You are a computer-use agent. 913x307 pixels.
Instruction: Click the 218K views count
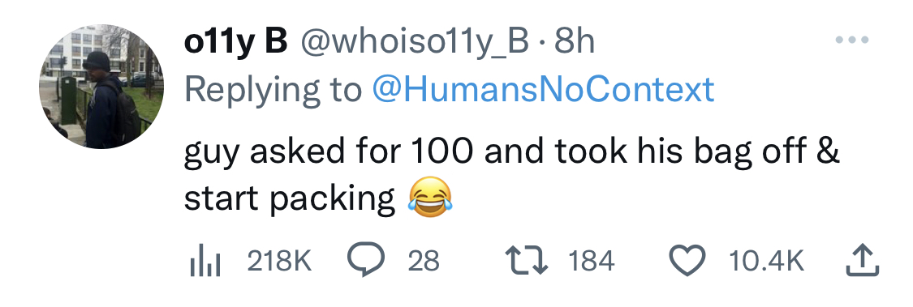279,261
